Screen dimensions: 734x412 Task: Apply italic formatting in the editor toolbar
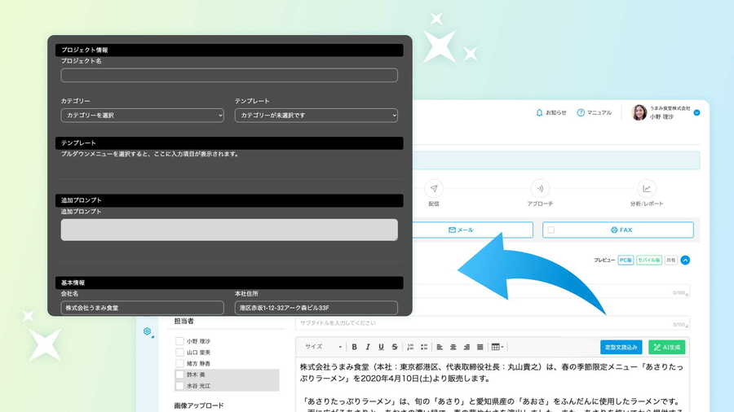point(368,347)
